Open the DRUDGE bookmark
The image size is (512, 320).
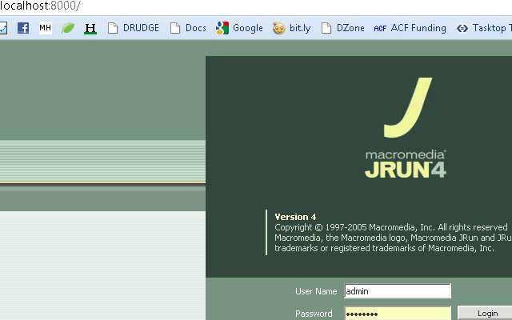coord(134,28)
